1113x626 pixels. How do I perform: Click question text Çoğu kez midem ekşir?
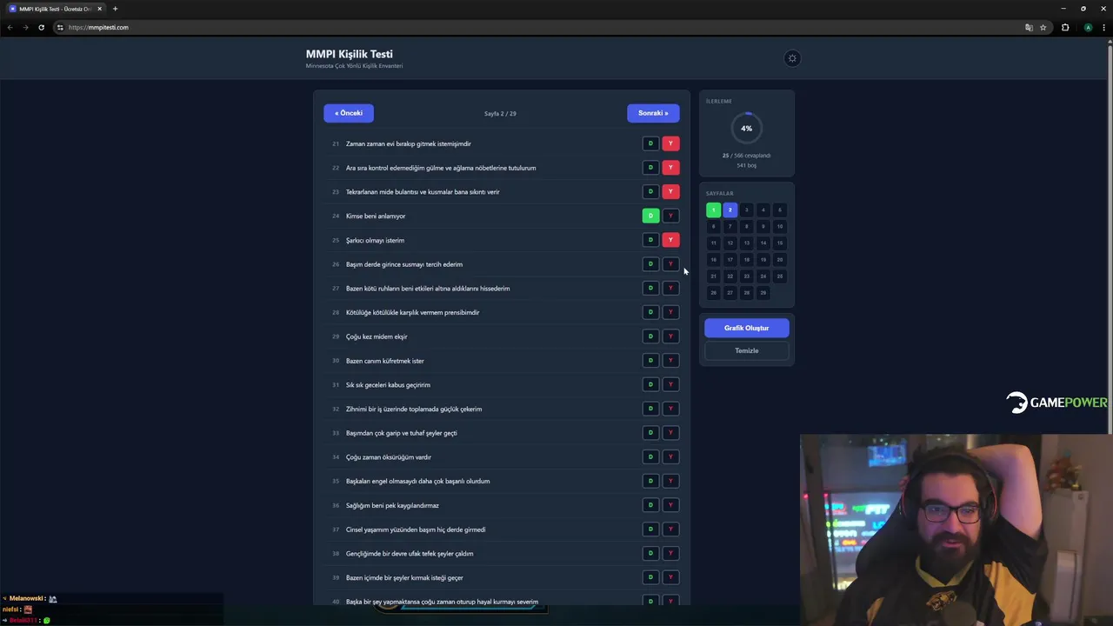[x=377, y=336]
